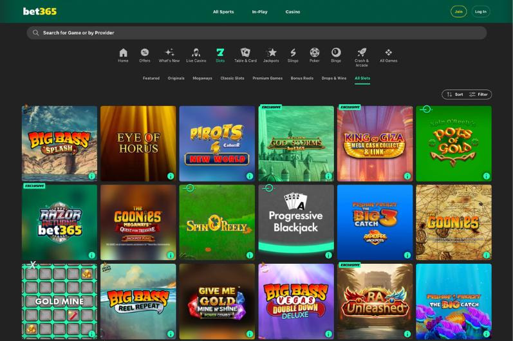Viewport: 513px width, 341px height.
Task: Show info for Pirots 4 New World
Action: (x=250, y=176)
